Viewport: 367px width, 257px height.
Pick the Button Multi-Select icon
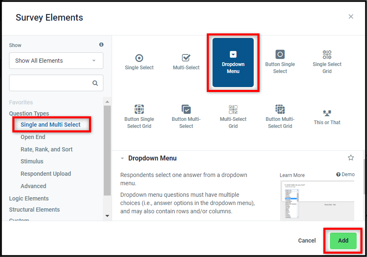point(186,109)
